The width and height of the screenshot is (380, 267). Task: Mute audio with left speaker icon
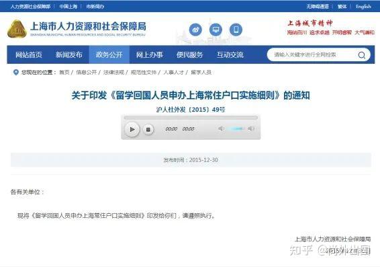[221, 128]
